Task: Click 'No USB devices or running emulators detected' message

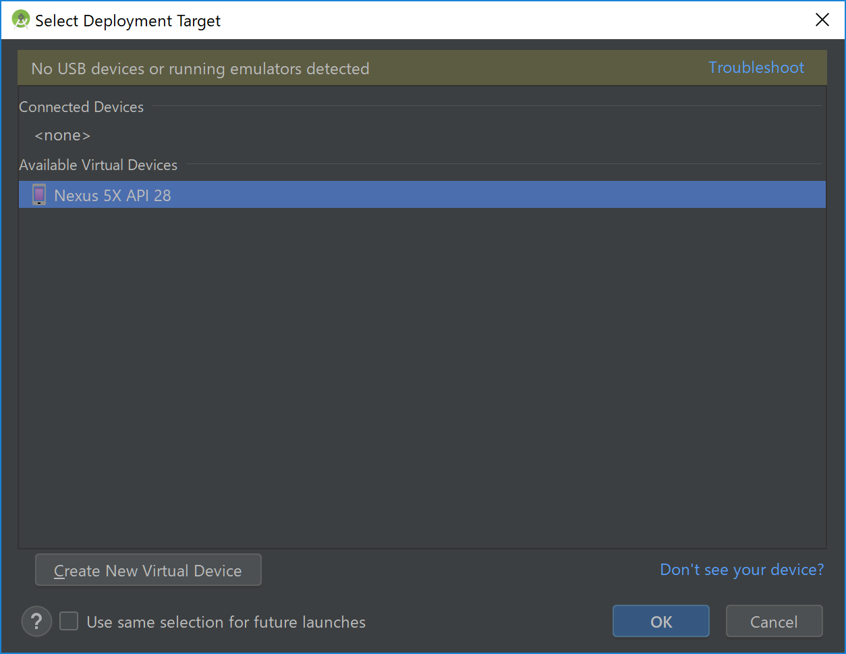Action: [x=200, y=69]
